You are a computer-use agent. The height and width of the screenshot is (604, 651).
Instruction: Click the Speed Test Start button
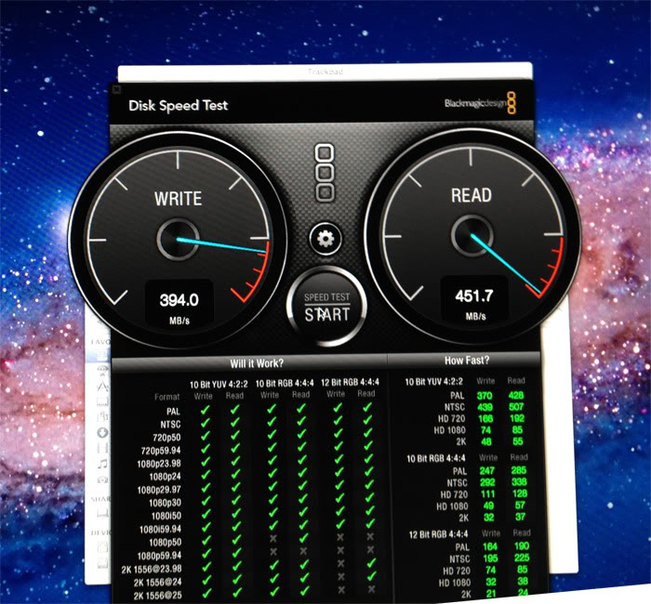[326, 307]
